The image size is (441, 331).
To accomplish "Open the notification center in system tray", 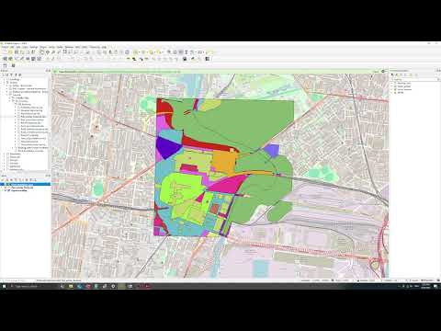I will click(435, 286).
